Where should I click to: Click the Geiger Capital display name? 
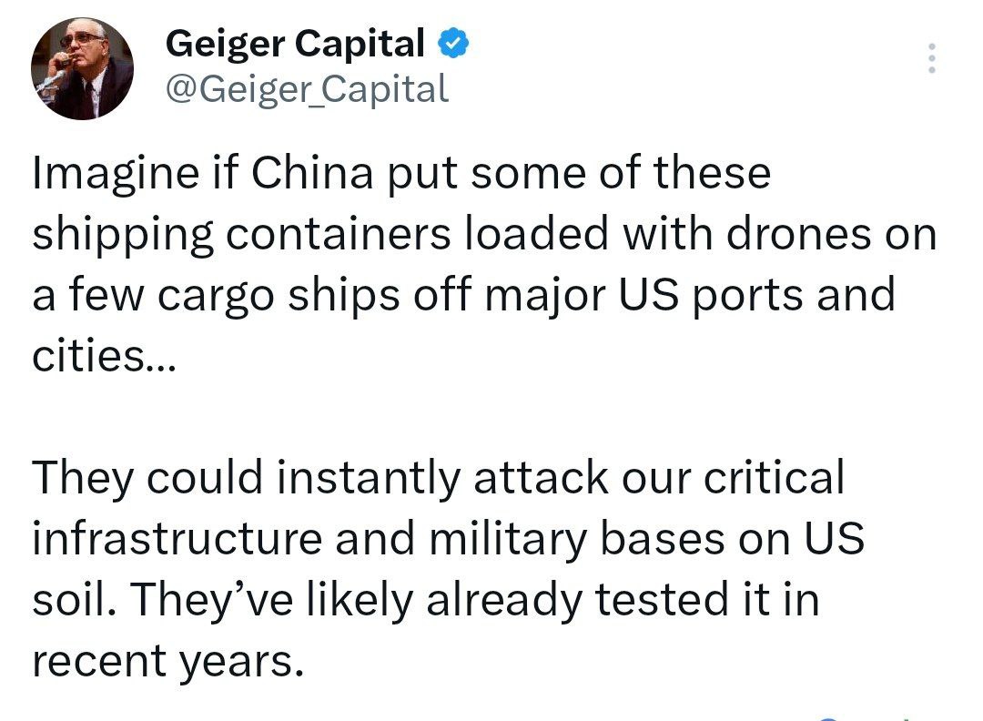coord(295,44)
